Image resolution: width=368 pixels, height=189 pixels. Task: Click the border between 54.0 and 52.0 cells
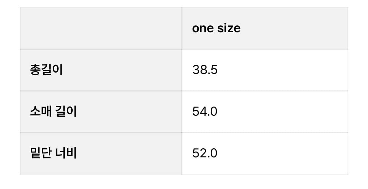265,133
